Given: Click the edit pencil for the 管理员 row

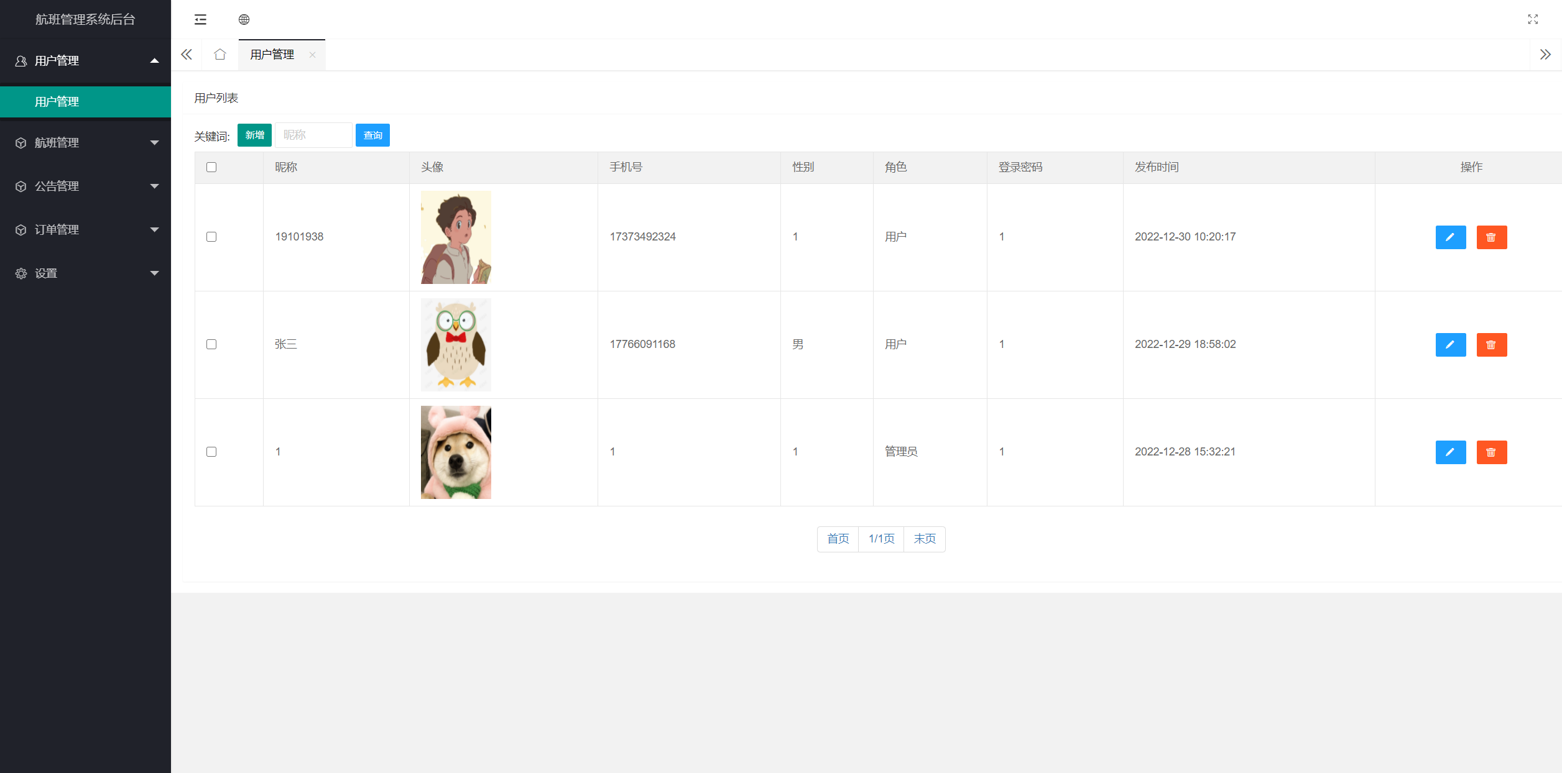Looking at the screenshot, I should click(1450, 452).
